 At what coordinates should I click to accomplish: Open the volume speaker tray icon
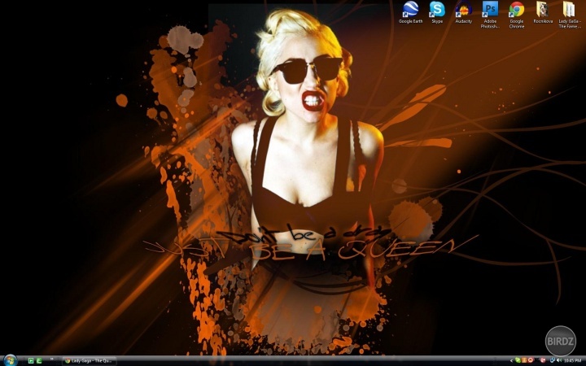tap(559, 360)
